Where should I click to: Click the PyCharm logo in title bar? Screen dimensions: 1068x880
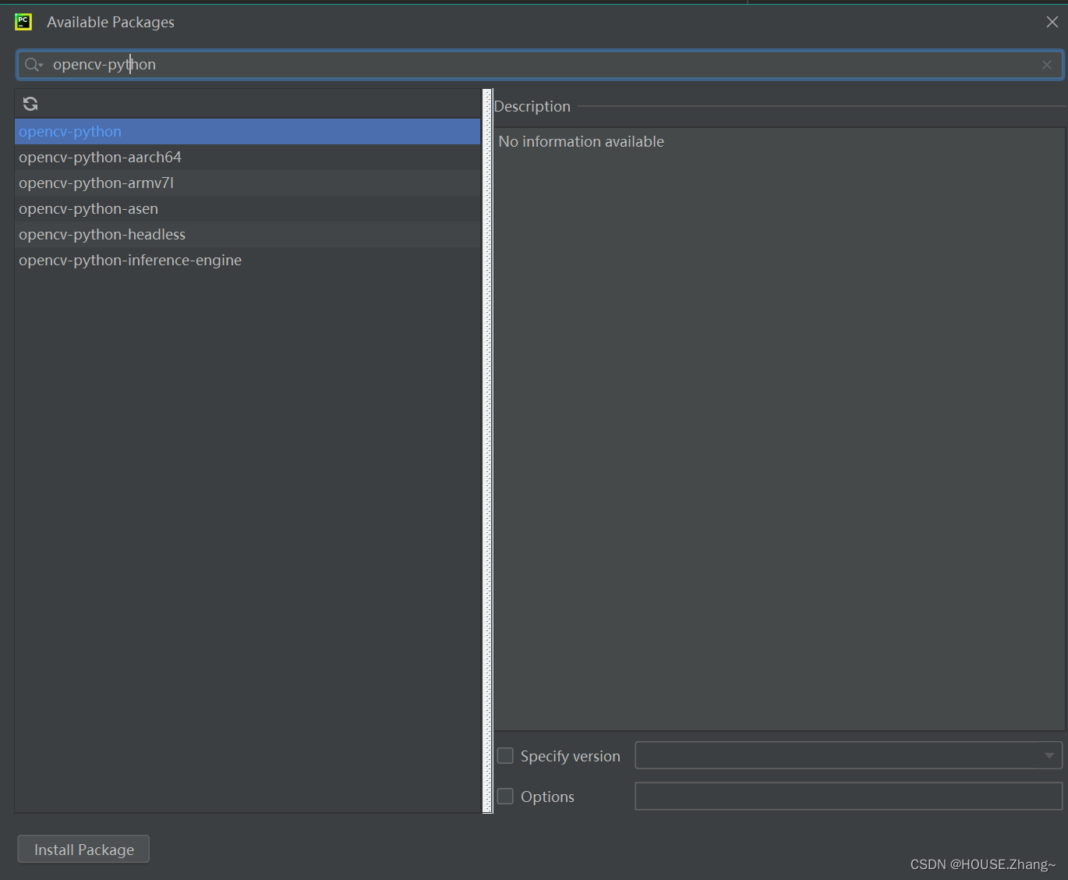(x=23, y=22)
